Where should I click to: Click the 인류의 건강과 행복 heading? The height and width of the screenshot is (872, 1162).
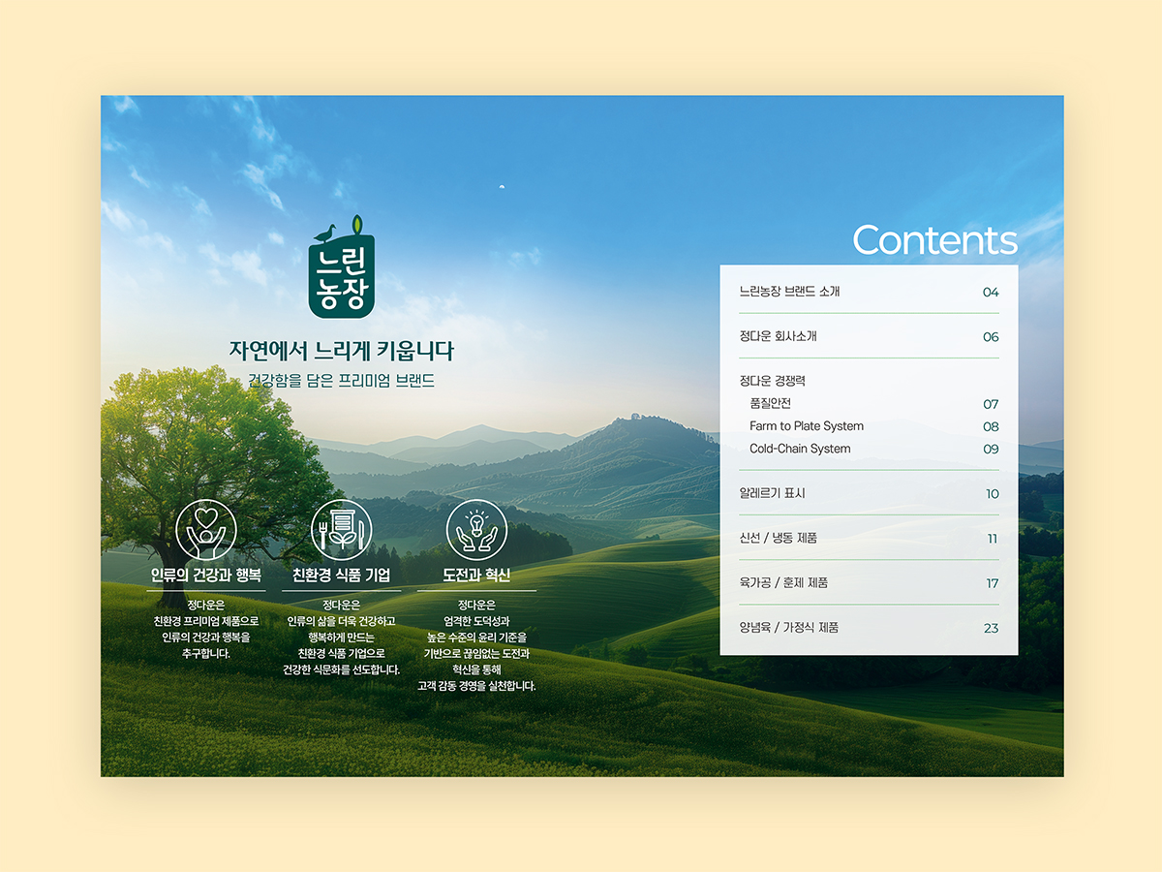coord(206,576)
